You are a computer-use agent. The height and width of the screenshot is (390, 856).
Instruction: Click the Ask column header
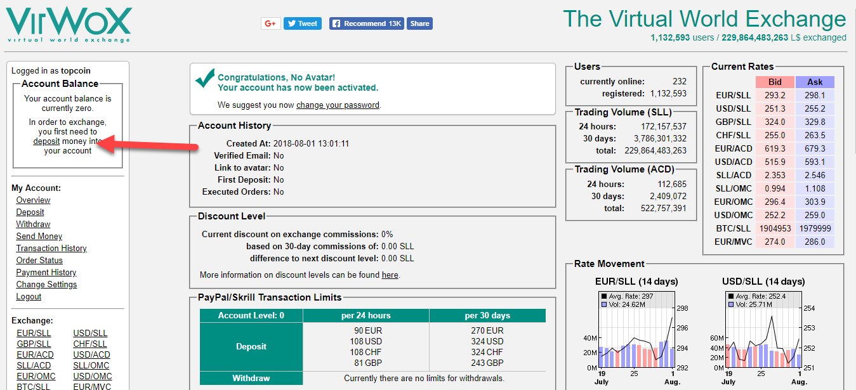click(815, 82)
